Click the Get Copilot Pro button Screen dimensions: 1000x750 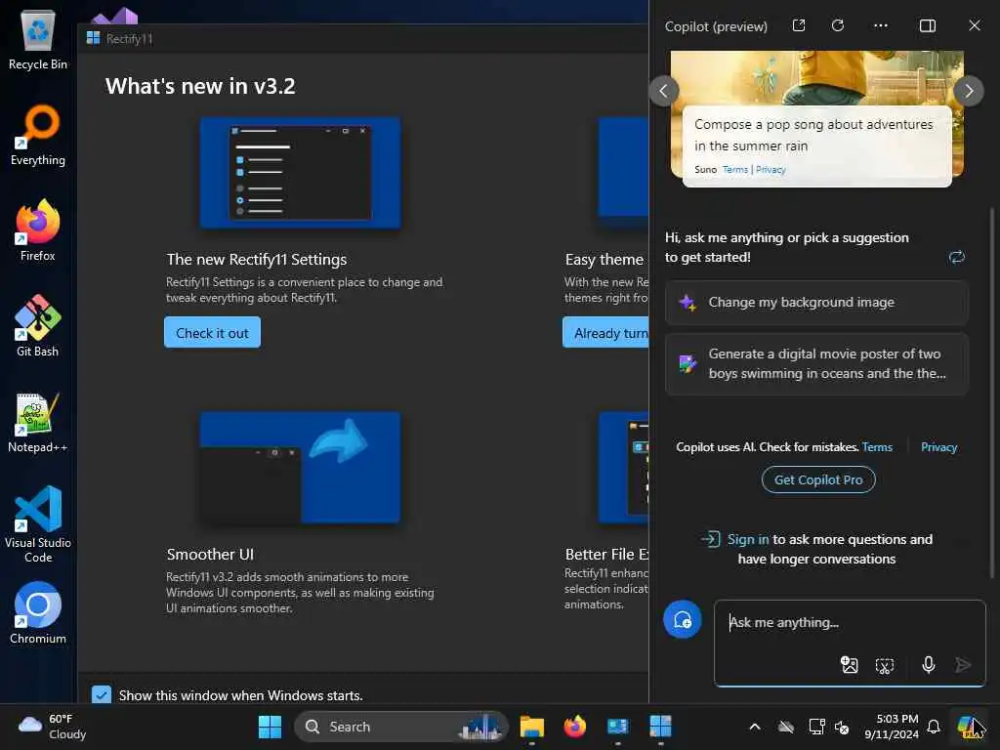[x=818, y=479]
